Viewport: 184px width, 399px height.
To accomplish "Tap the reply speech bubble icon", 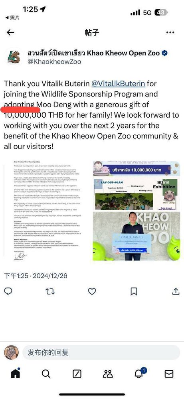I will point(8,291).
